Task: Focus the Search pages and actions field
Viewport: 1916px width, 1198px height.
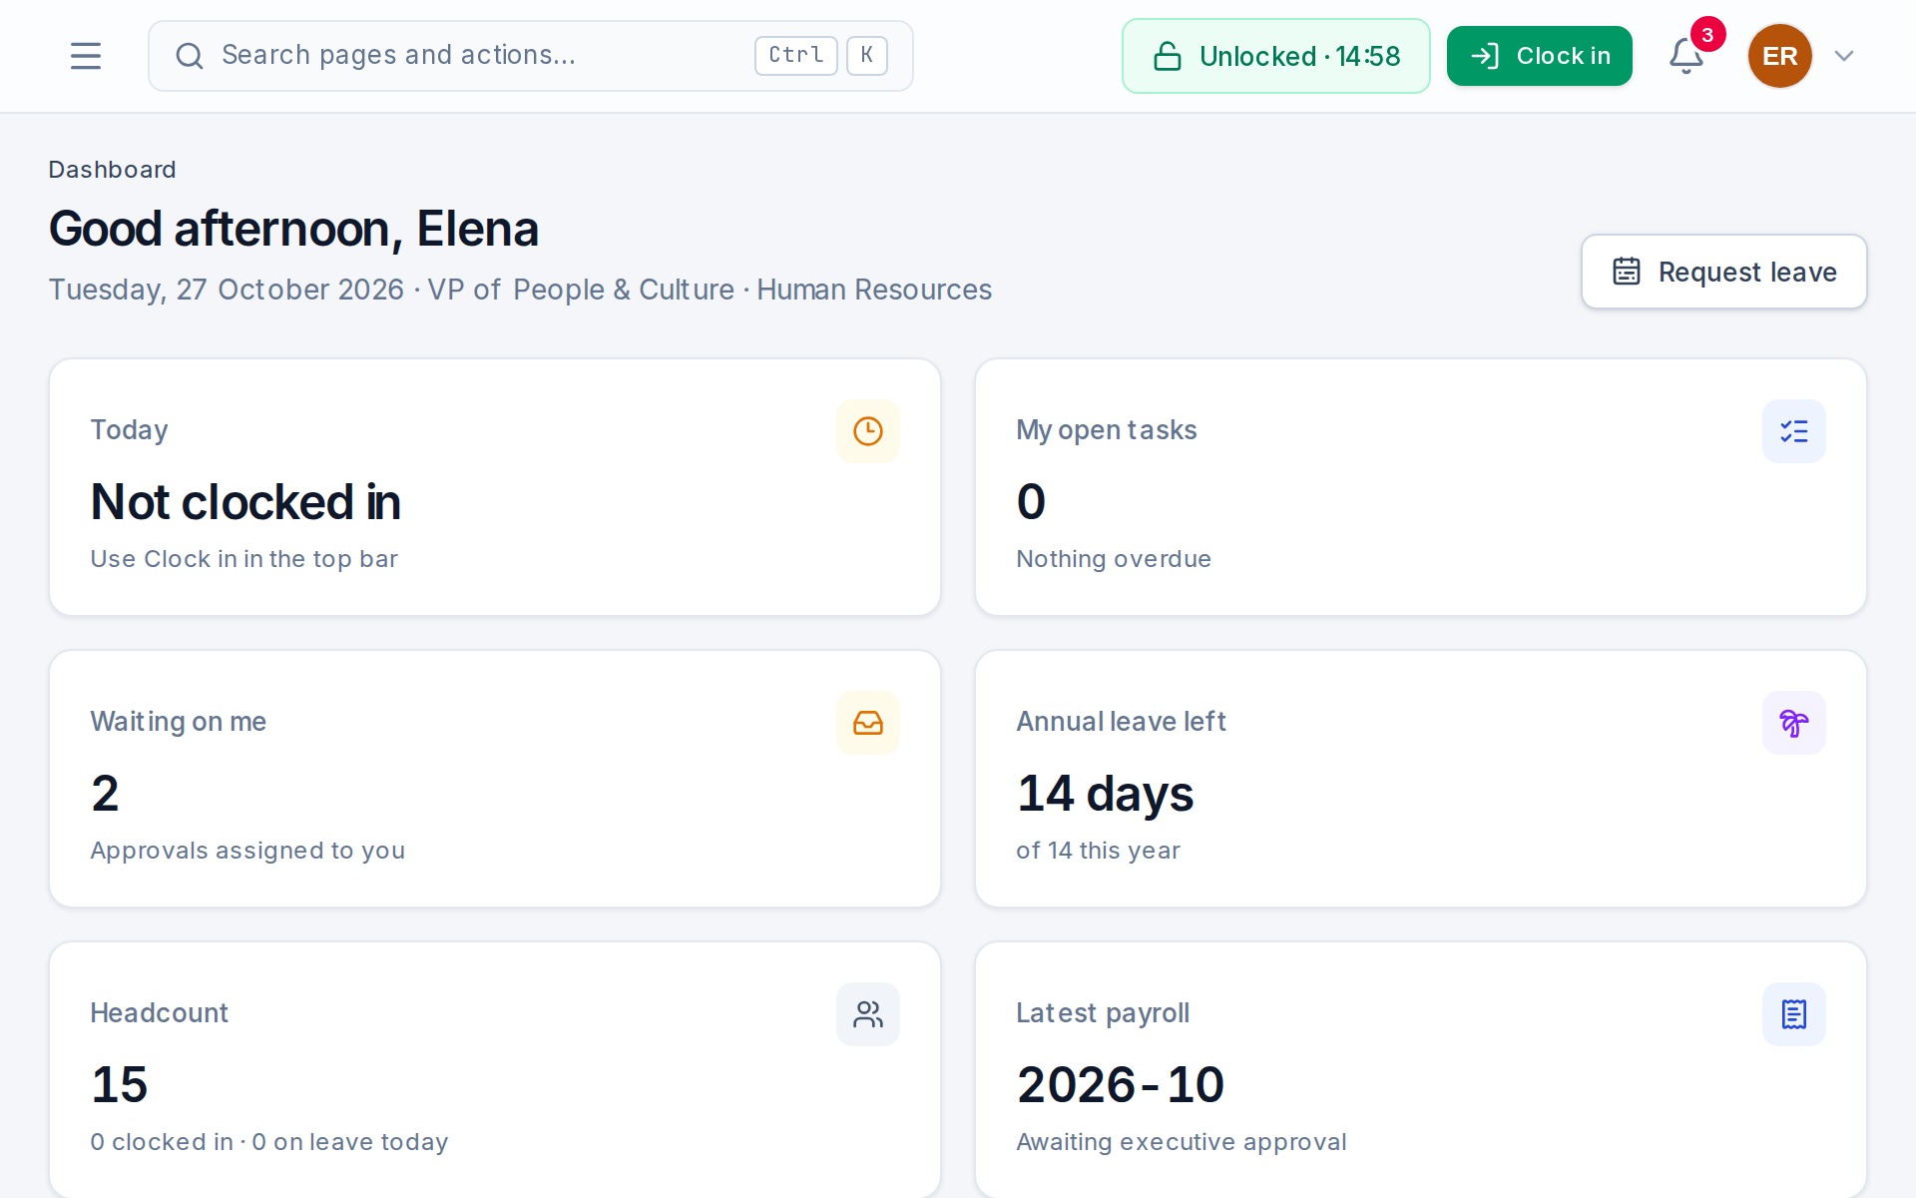Action: [x=531, y=56]
